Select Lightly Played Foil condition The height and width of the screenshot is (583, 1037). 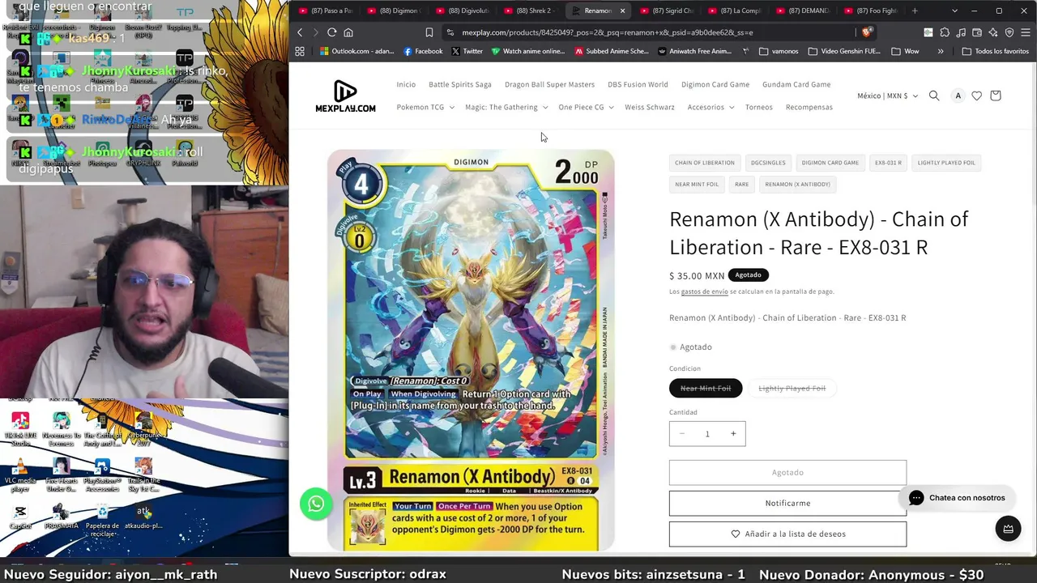point(792,389)
